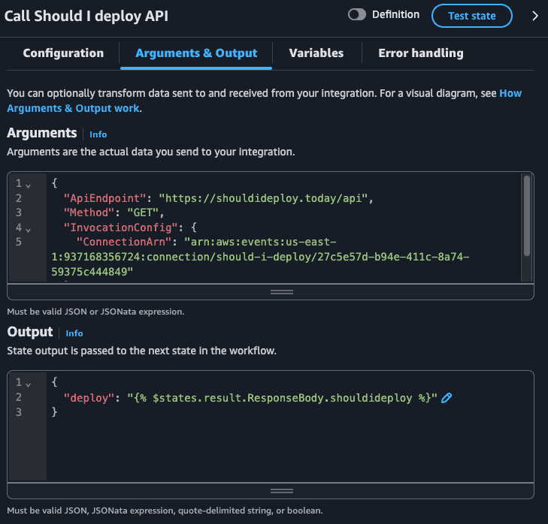Click the Arguments editor vertical scrollbar

527,216
